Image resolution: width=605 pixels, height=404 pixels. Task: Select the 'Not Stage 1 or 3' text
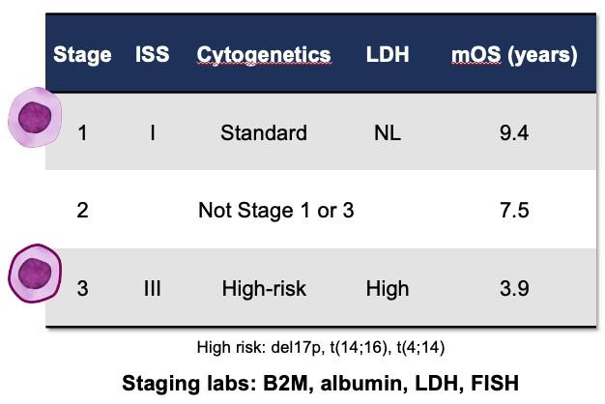click(x=275, y=210)
